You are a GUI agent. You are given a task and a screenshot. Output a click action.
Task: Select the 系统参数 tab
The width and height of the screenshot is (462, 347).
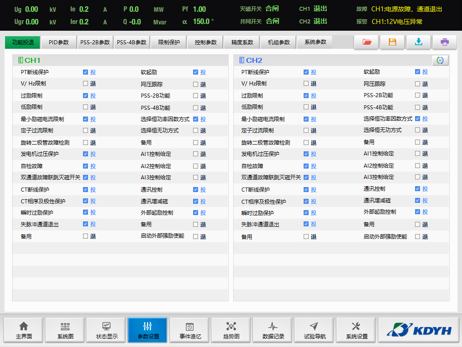(x=315, y=42)
